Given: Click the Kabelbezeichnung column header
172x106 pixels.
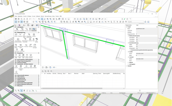Looking at the screenshot, I should pos(117,73).
